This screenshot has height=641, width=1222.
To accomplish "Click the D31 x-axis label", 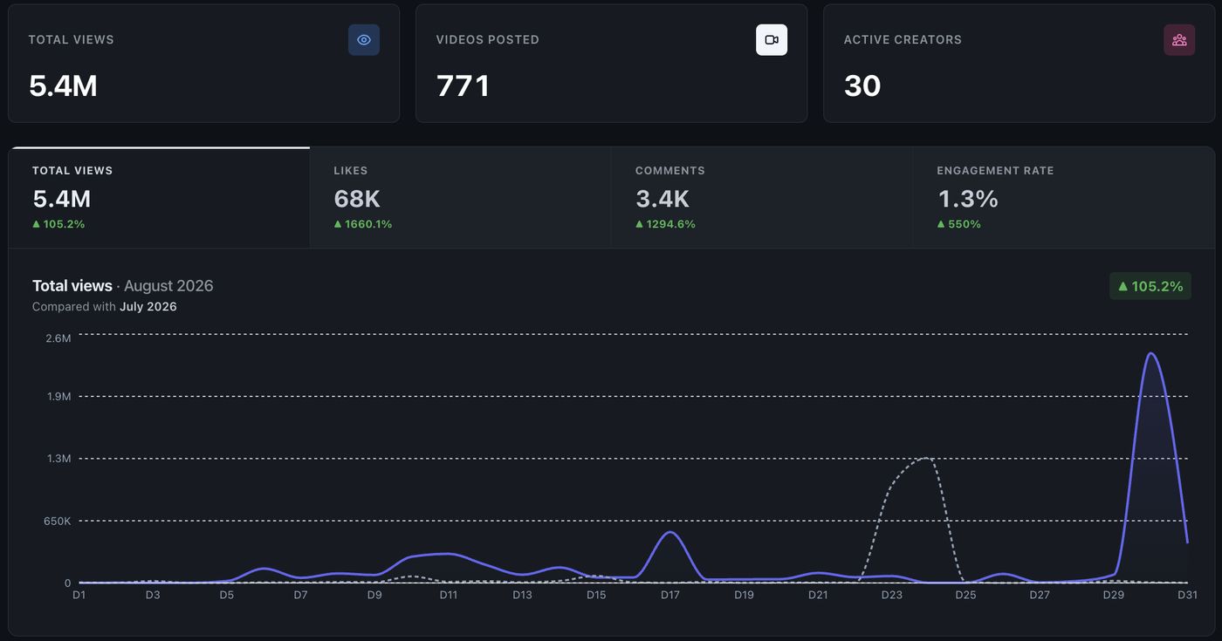I will pyautogui.click(x=1187, y=595).
